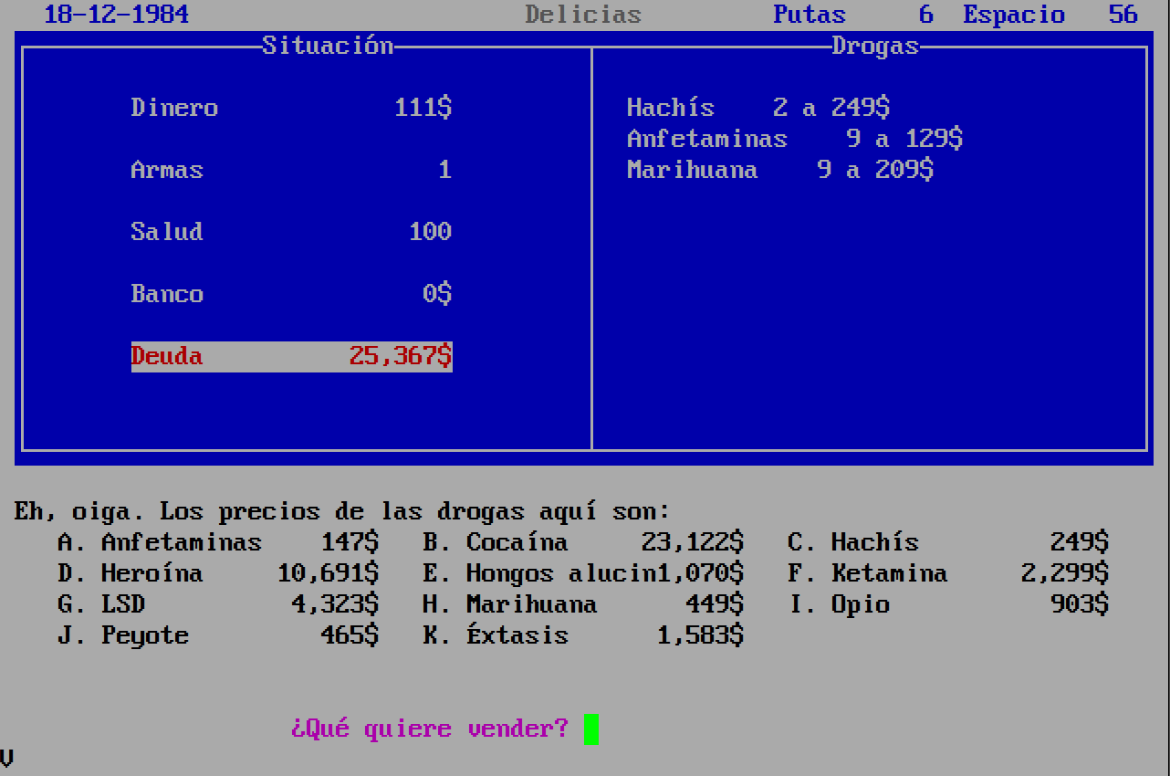Select LSD option G in price list
Viewport: 1170px width, 776px height.
(x=122, y=604)
